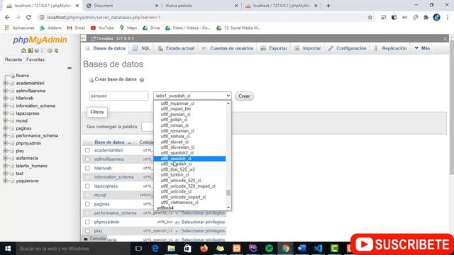454x255 pixels.
Task: Click the Nueva database icon in tree
Action: (13, 76)
